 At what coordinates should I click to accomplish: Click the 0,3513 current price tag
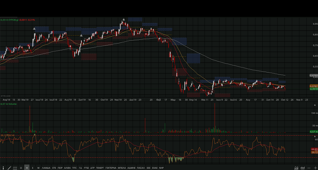tap(314, 89)
